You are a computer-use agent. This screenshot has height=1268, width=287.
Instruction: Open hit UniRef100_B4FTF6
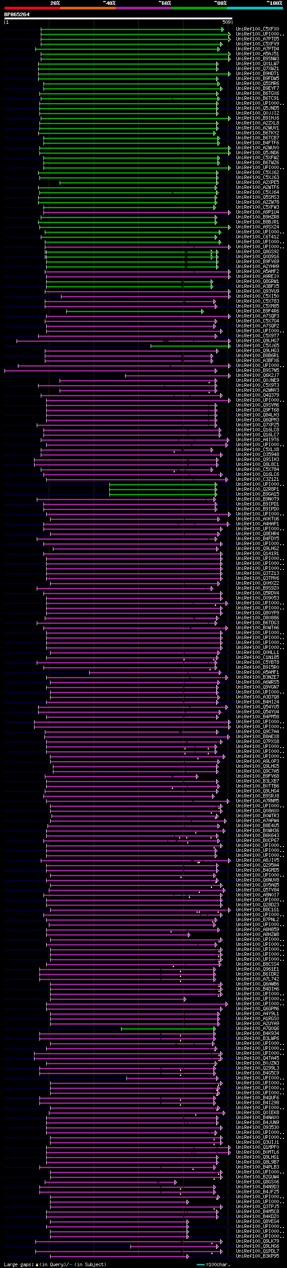[x=257, y=143]
